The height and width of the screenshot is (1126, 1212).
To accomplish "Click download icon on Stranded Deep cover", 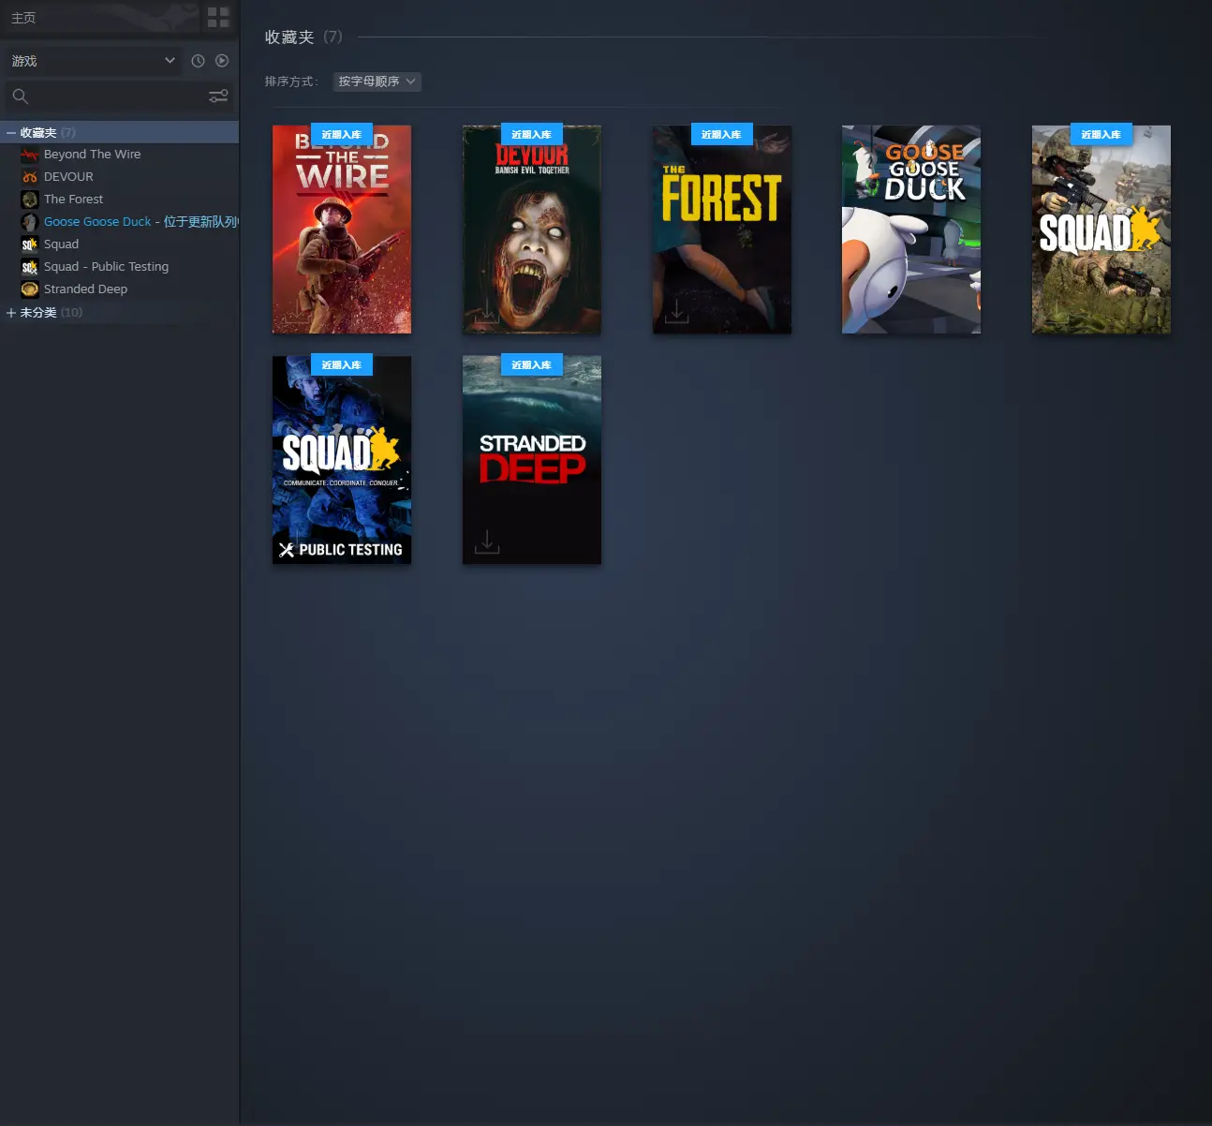I will [487, 541].
